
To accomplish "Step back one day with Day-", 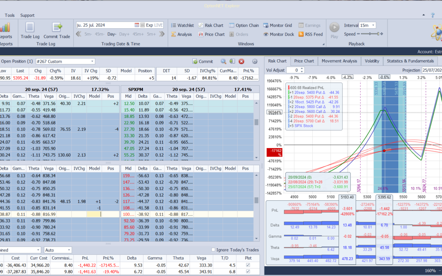I will click(x=112, y=34).
